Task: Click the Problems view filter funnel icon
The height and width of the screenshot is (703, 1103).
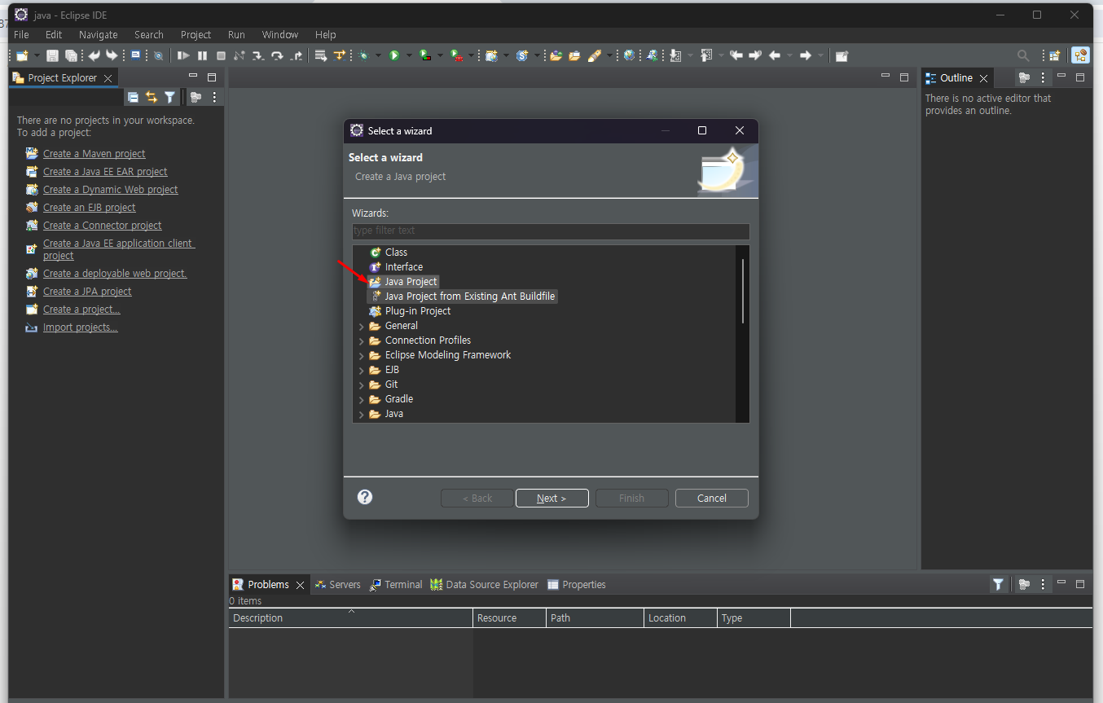Action: tap(998, 584)
